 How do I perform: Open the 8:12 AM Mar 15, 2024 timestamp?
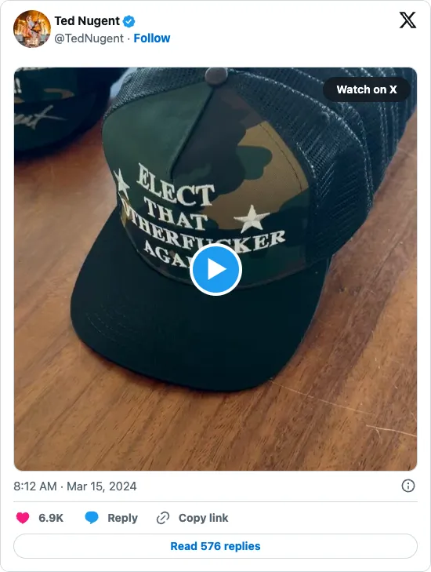75,486
